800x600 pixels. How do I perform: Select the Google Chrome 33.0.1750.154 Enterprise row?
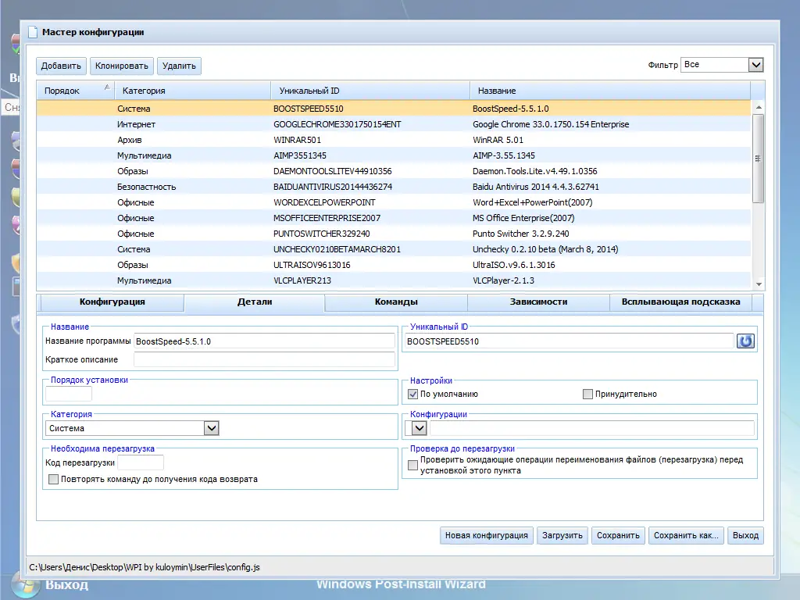394,124
